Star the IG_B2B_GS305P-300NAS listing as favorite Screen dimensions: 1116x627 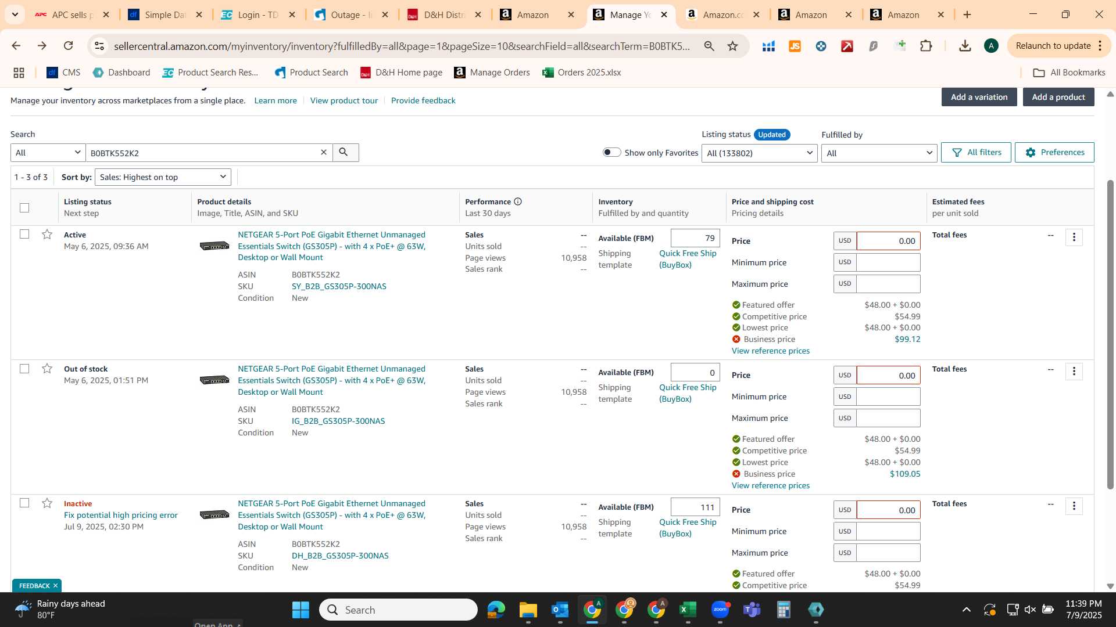pyautogui.click(x=47, y=369)
